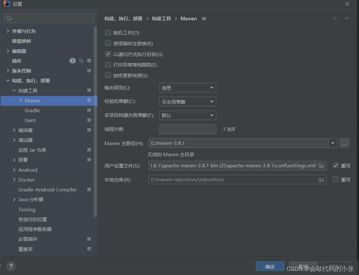Go forward with the right arrow icon

click(346, 18)
